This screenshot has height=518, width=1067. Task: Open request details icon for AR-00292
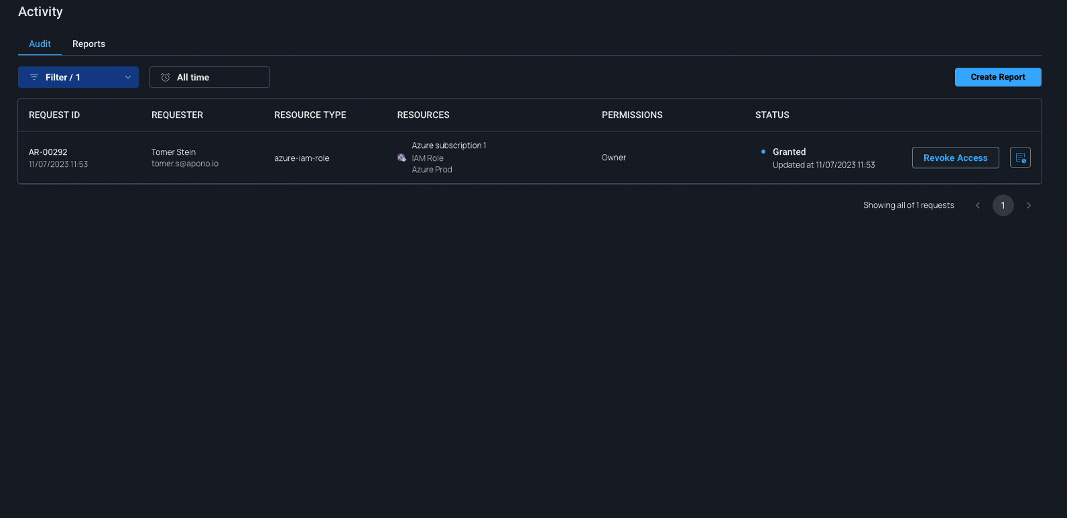pyautogui.click(x=1019, y=157)
